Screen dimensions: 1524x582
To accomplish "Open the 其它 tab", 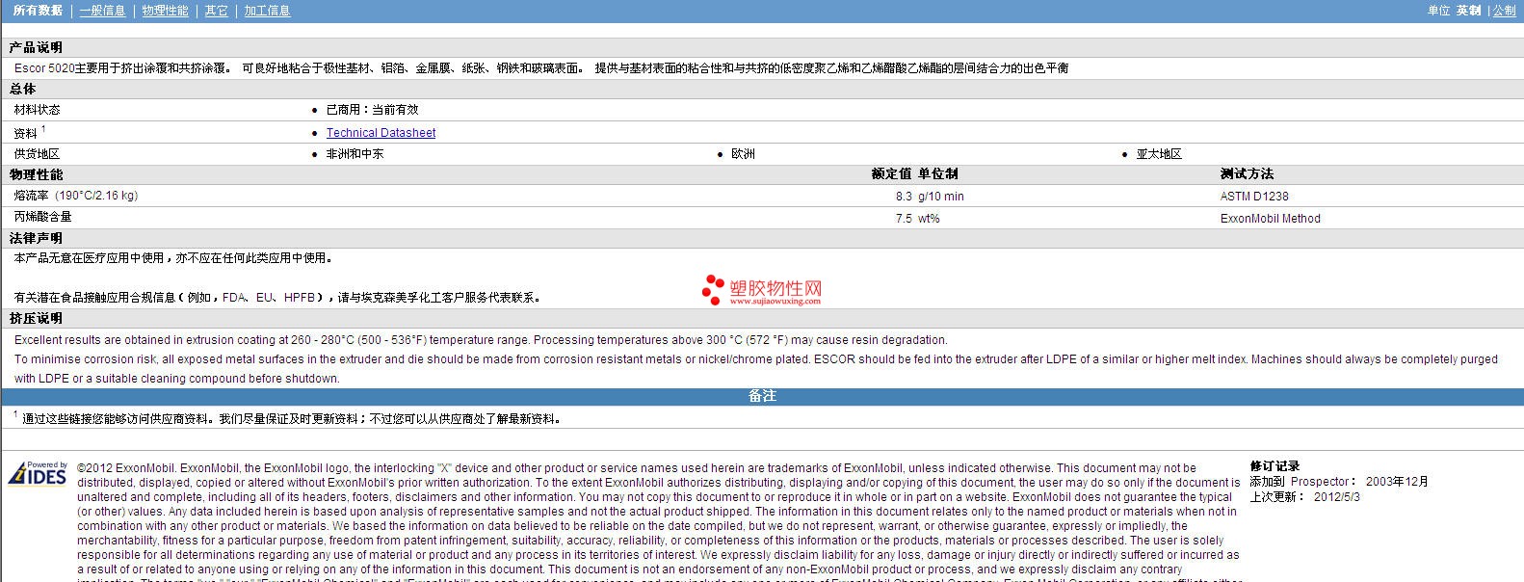I will 217,11.
